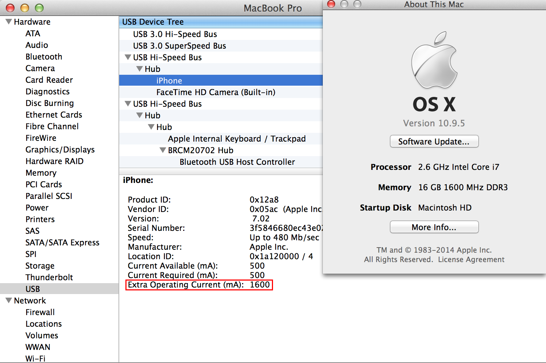Screen dimensions: 546x363
Task: Select the highlighted USB sidebar entry
Action: click(59, 289)
